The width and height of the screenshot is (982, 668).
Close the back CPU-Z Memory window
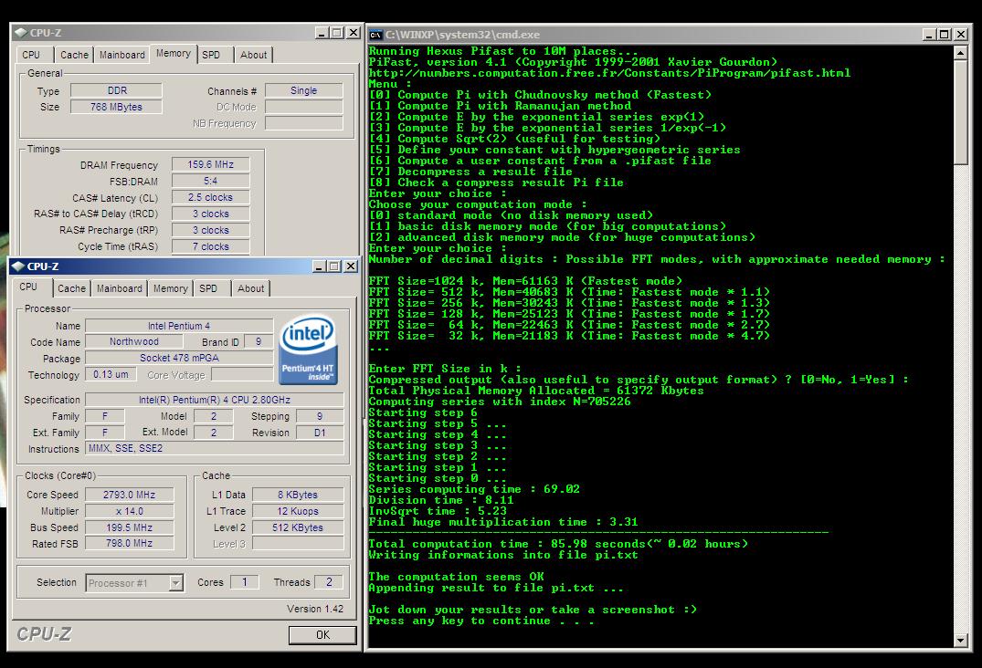pos(354,33)
